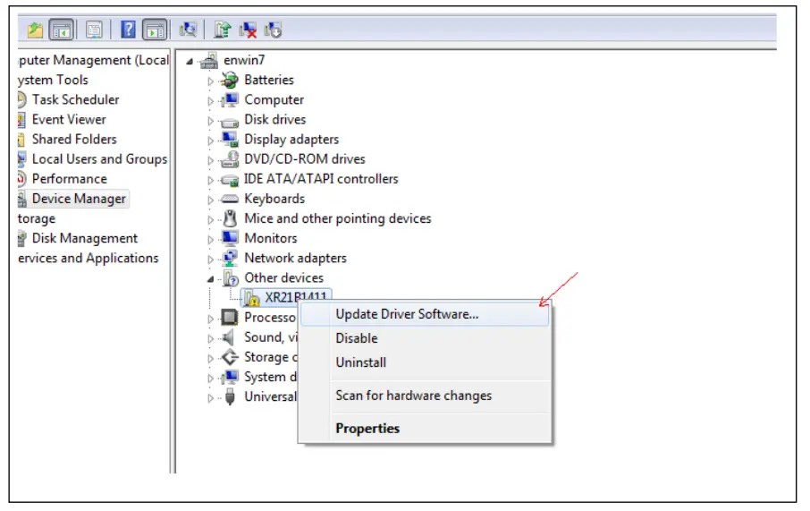Click the XR21B1411 warning device icon

(251, 298)
